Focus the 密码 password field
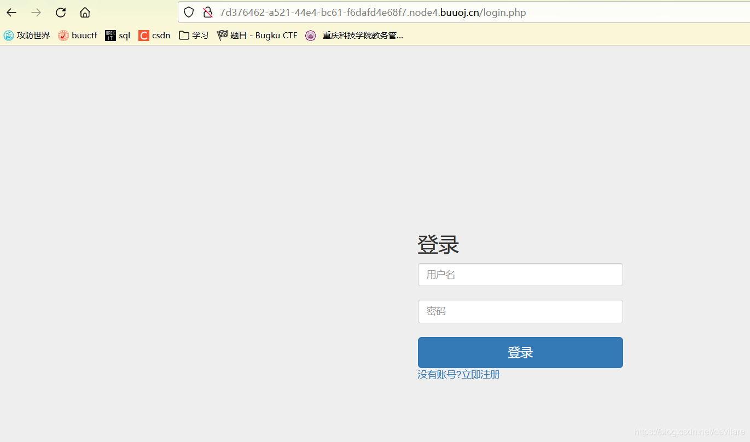This screenshot has width=750, height=442. [520, 311]
